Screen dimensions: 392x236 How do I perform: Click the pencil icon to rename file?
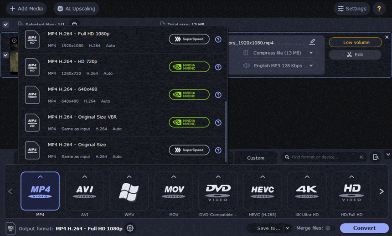[x=312, y=42]
